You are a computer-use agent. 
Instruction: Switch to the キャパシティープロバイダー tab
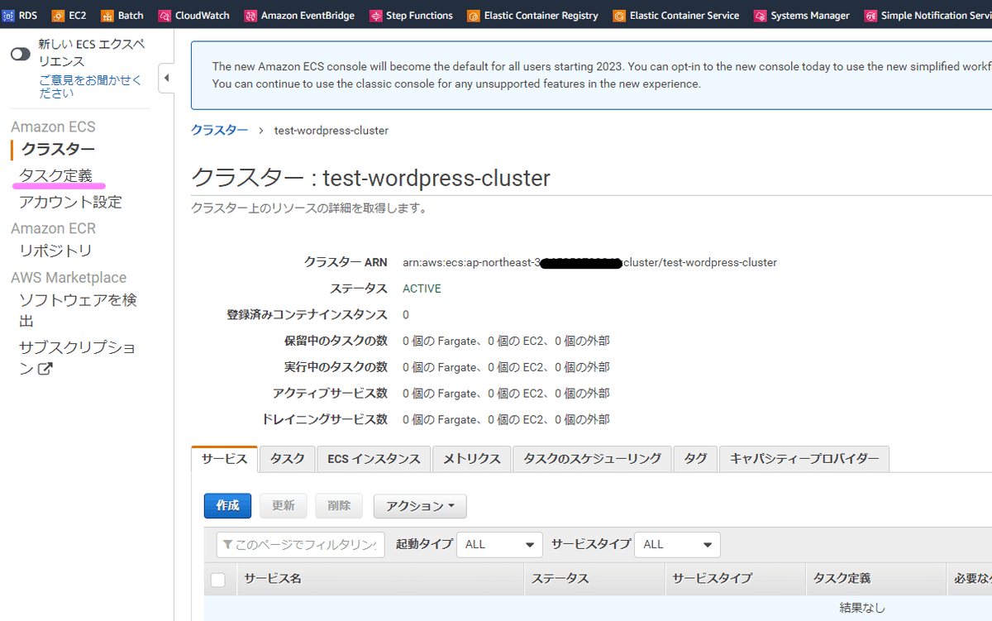(x=804, y=459)
